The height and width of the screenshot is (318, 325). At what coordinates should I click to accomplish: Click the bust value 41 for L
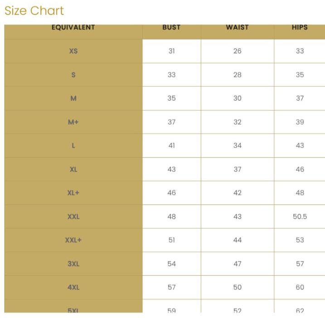(x=171, y=146)
